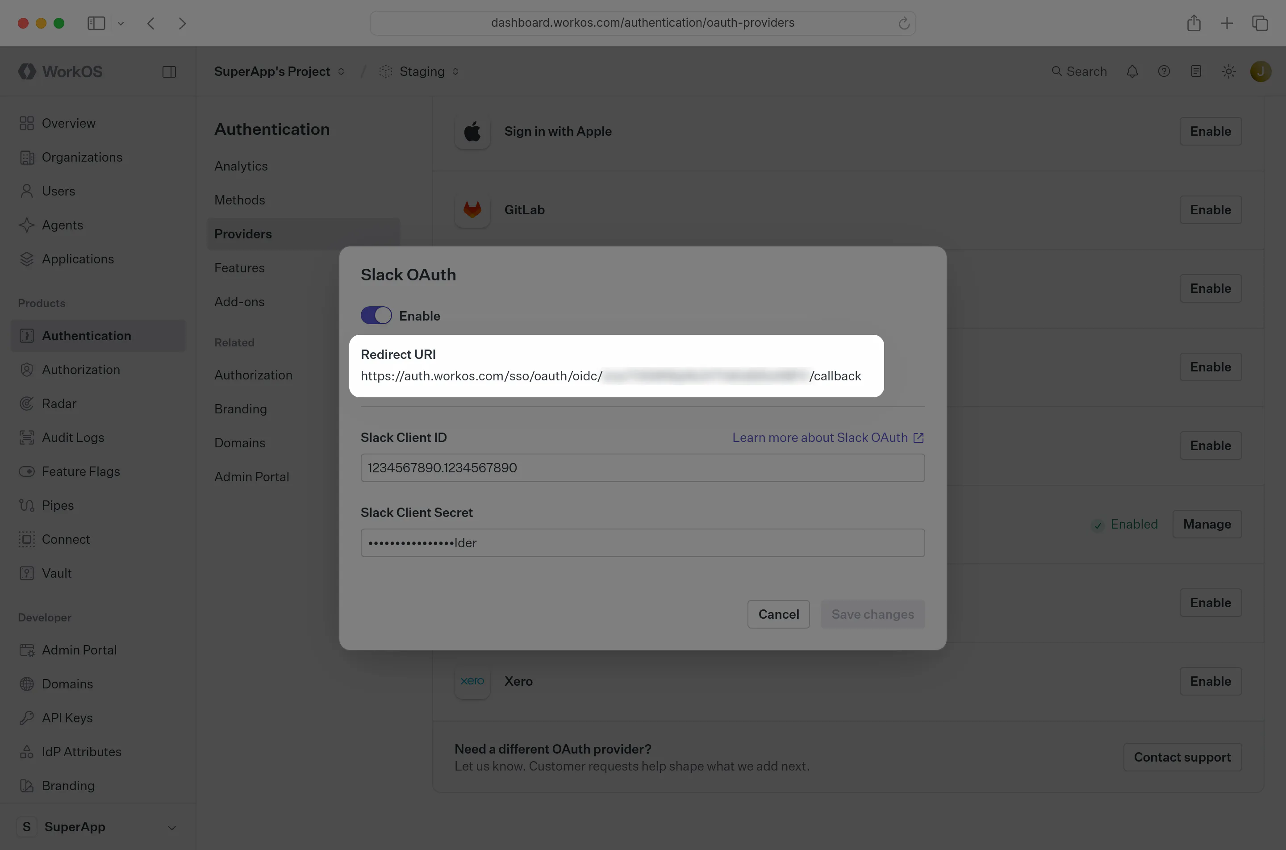Viewport: 1286px width, 850px height.
Task: Enable GitLab provider
Action: tap(1210, 210)
